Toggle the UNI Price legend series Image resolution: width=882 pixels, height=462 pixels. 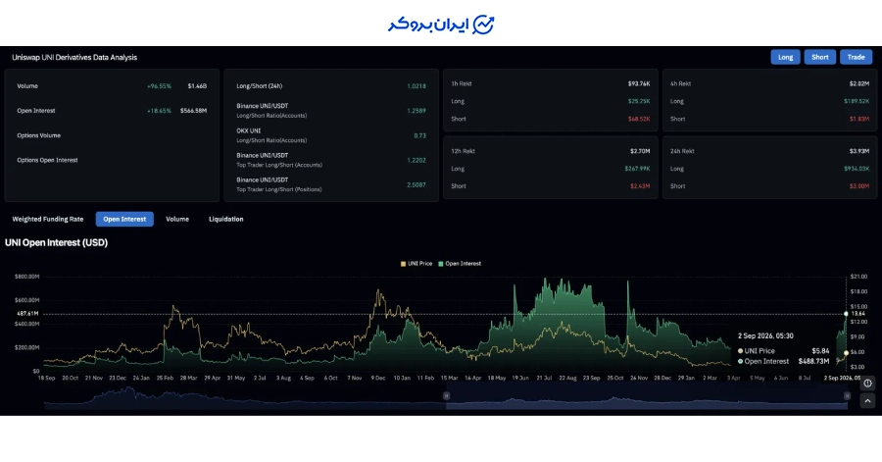416,263
